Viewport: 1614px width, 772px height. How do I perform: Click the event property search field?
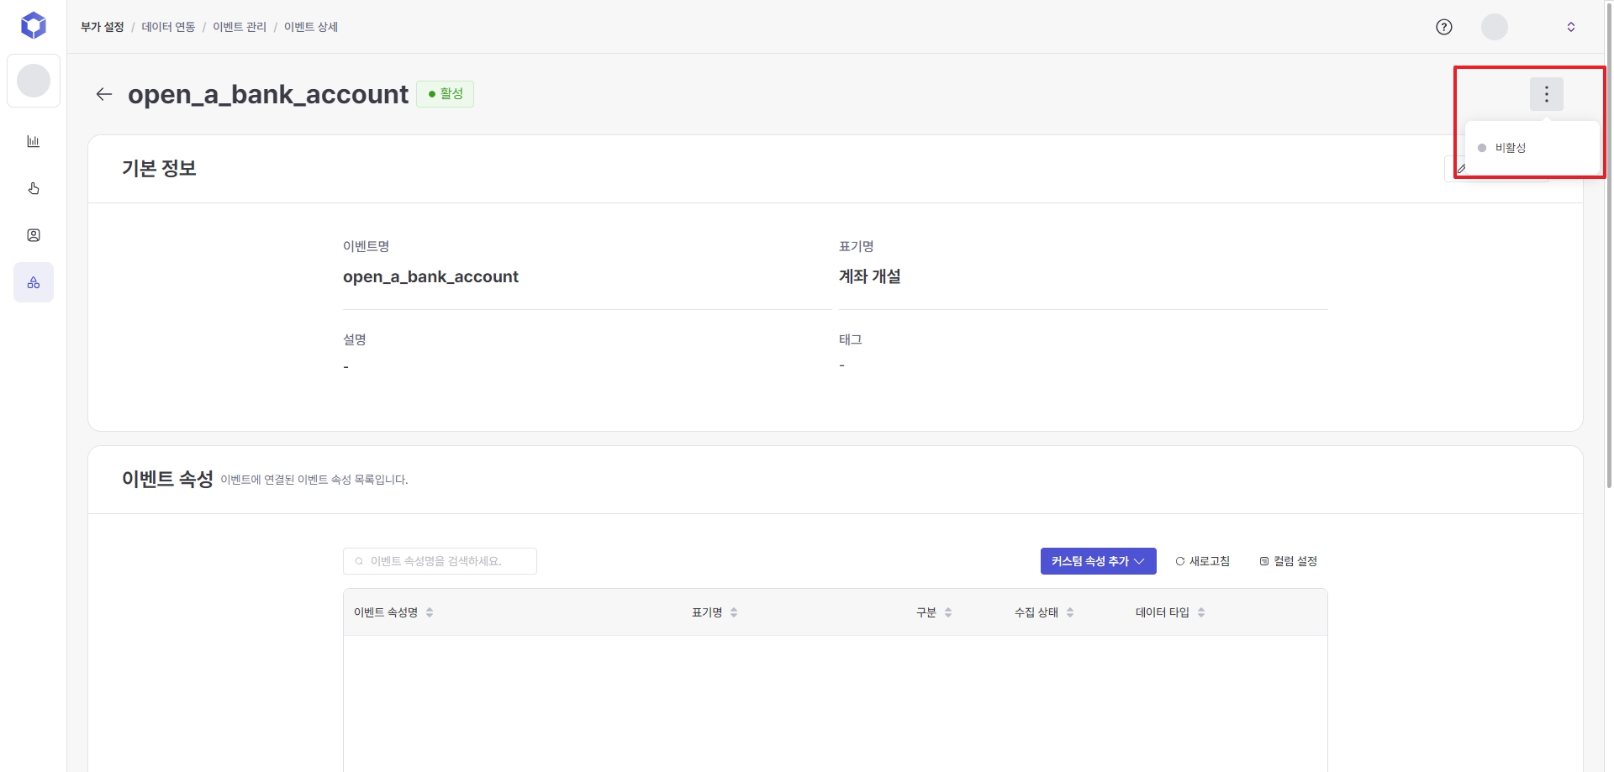440,561
